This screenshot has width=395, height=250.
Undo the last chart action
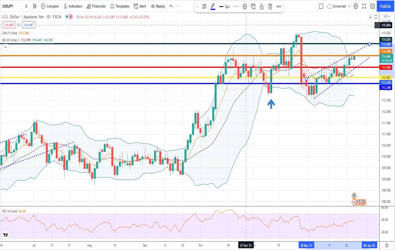tap(171, 6)
